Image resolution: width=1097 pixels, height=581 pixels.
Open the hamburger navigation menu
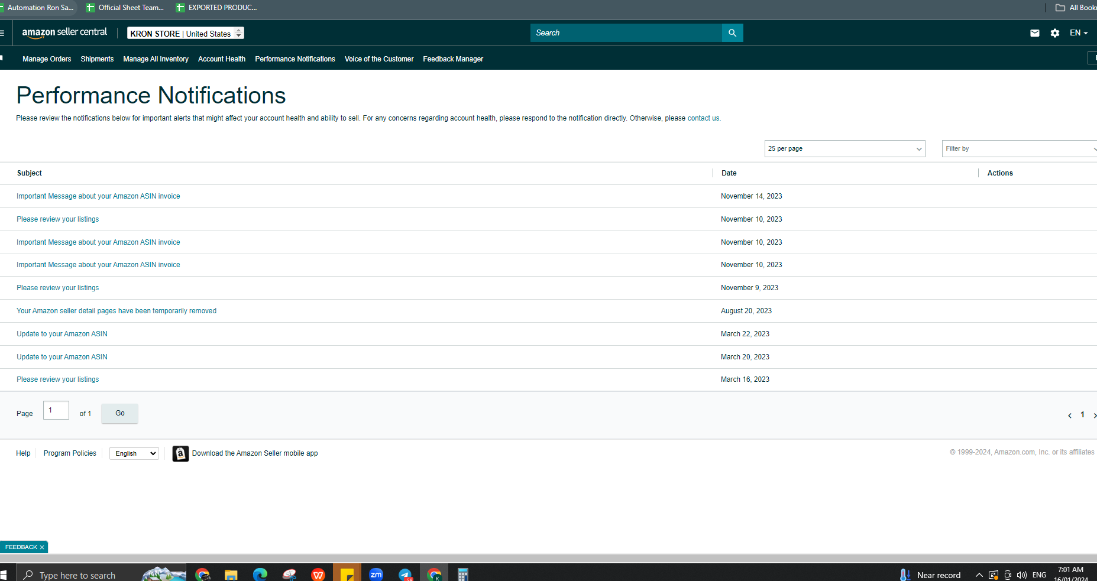coord(2,33)
